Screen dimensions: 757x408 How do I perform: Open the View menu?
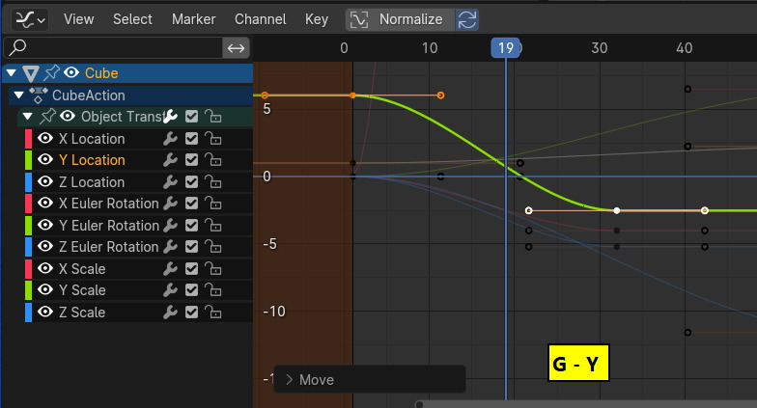click(79, 19)
